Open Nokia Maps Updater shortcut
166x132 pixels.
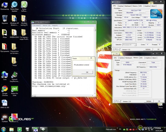pyautogui.click(x=14, y=7)
